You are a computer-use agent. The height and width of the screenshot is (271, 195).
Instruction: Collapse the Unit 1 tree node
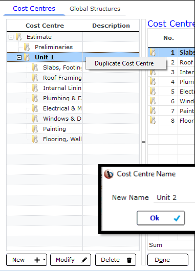point(19,57)
